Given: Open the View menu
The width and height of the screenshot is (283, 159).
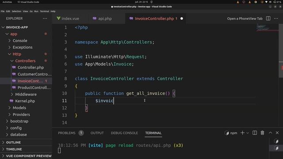Looking at the screenshot, I should [26, 11].
